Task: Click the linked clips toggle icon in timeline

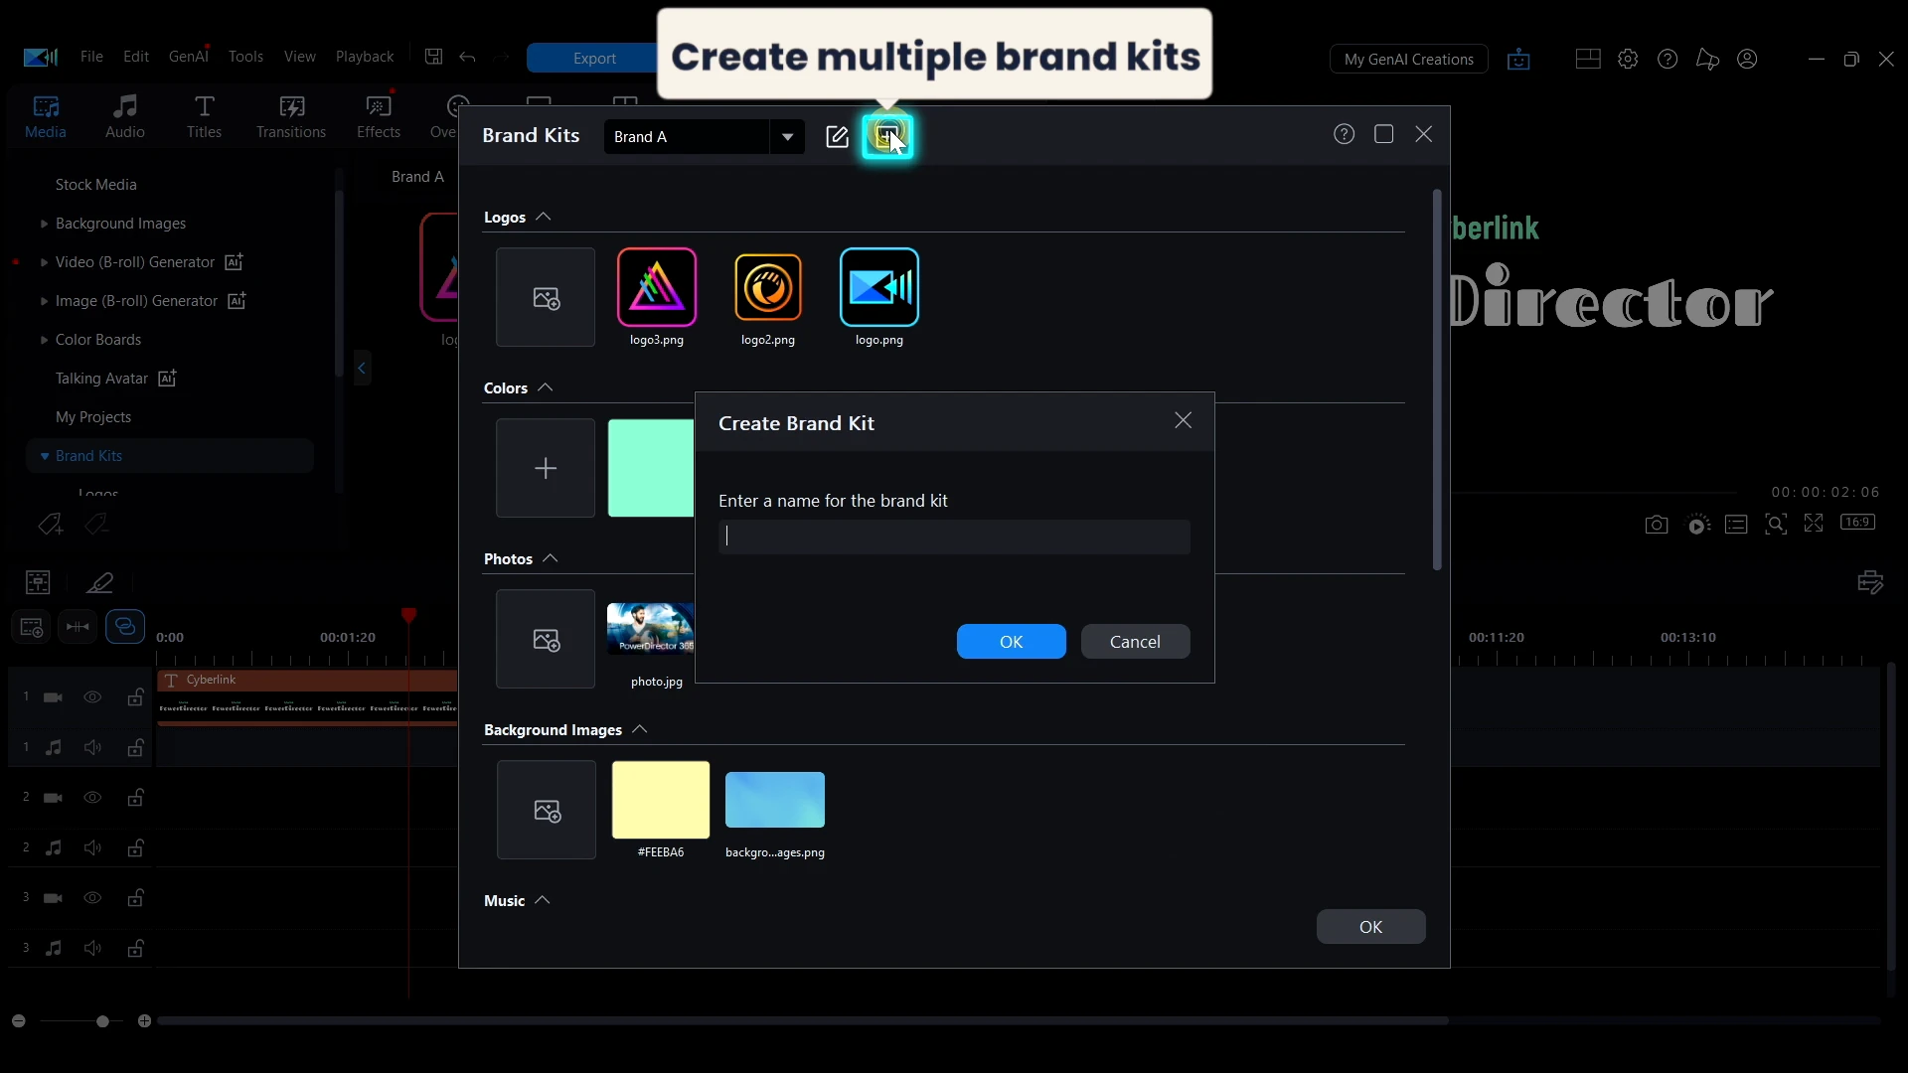Action: (x=125, y=626)
